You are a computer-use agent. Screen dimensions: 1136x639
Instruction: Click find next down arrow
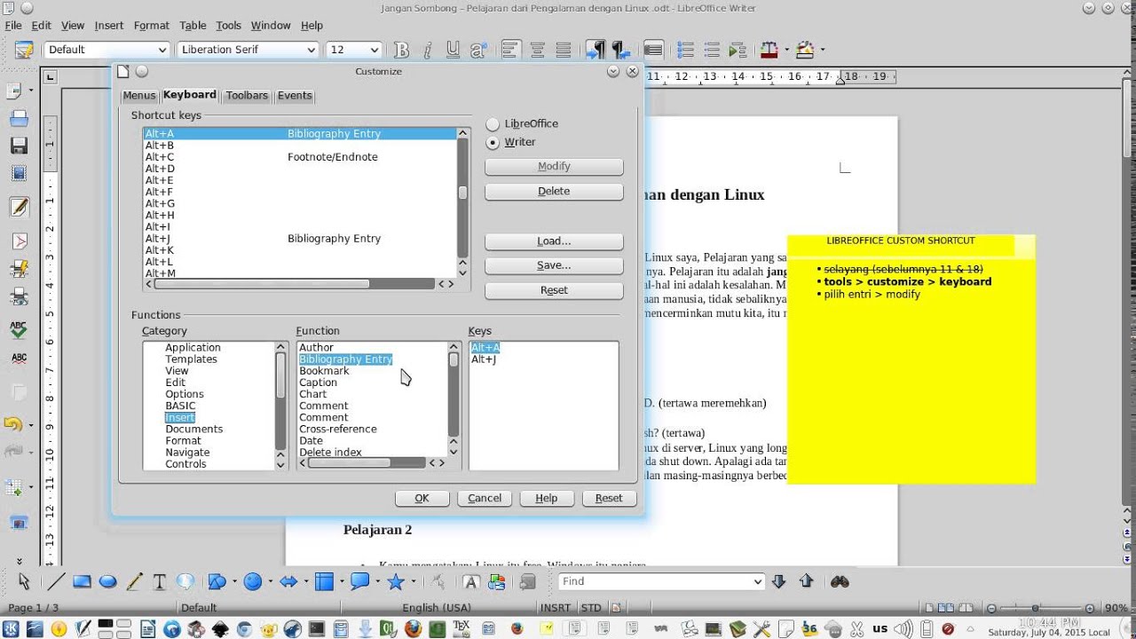(x=779, y=581)
